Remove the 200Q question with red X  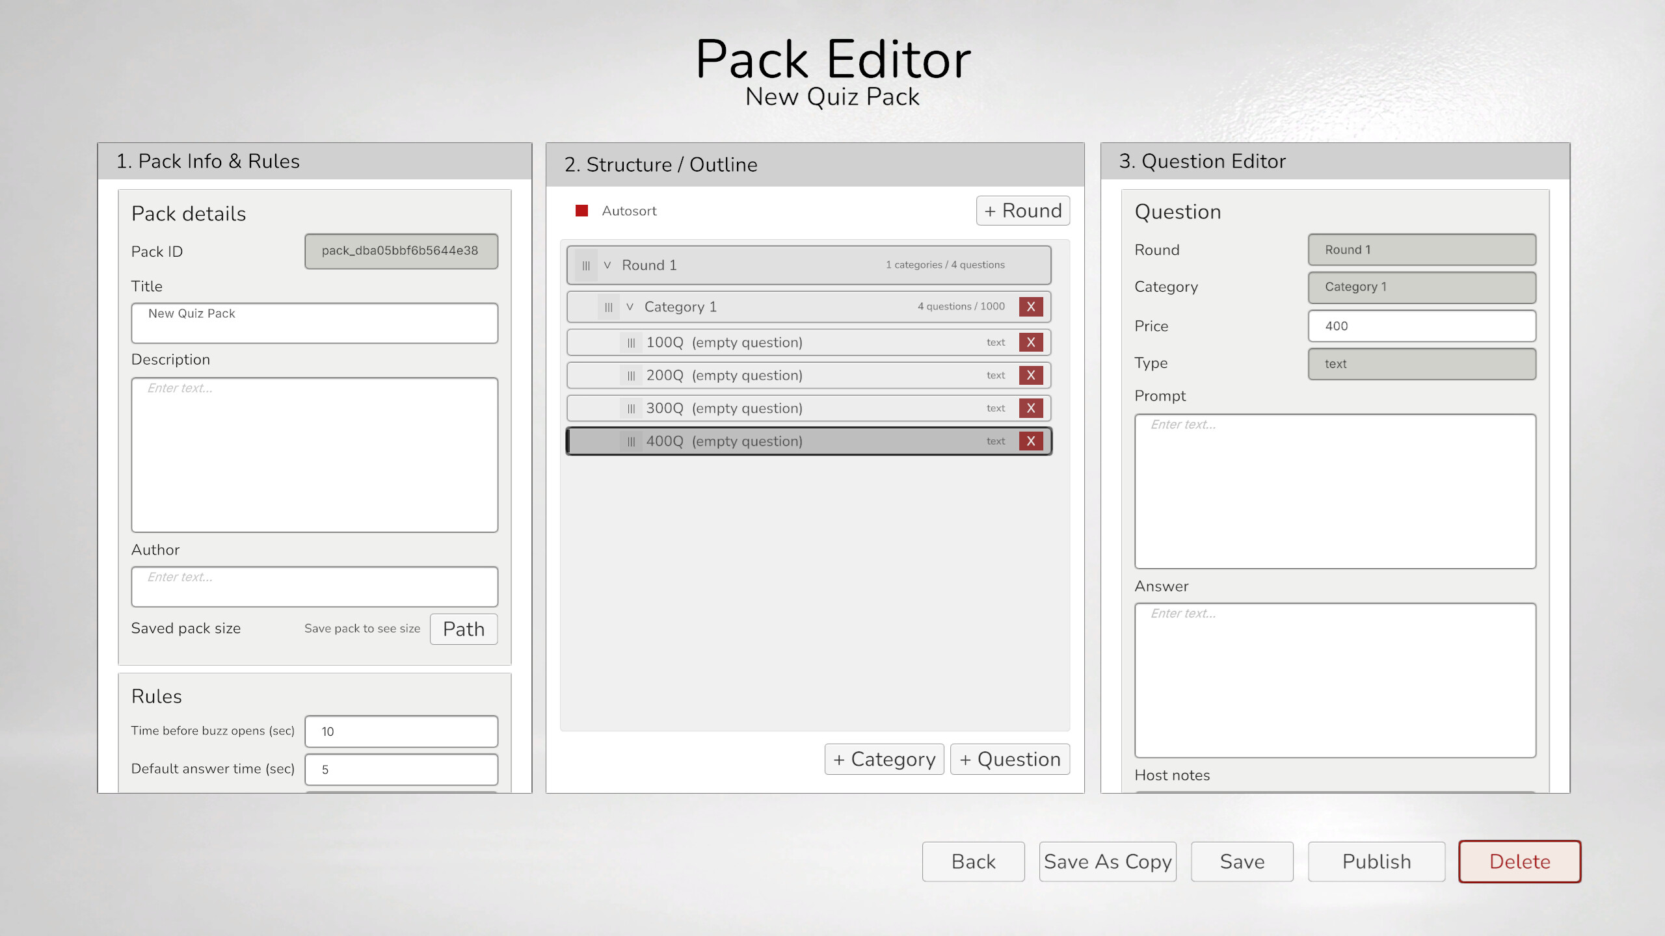(x=1031, y=376)
